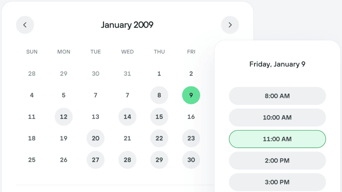Choose January 15 on the calendar
This screenshot has width=342, height=192.
point(159,117)
